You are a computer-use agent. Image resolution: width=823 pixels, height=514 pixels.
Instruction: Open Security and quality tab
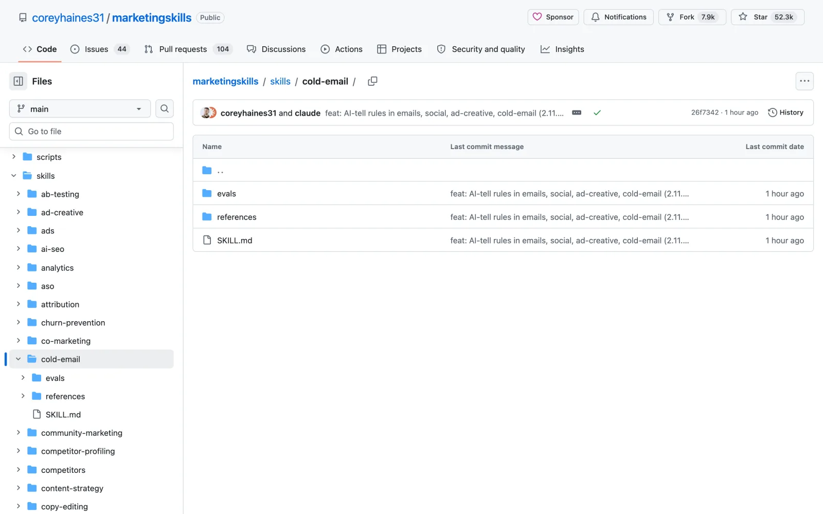[481, 49]
